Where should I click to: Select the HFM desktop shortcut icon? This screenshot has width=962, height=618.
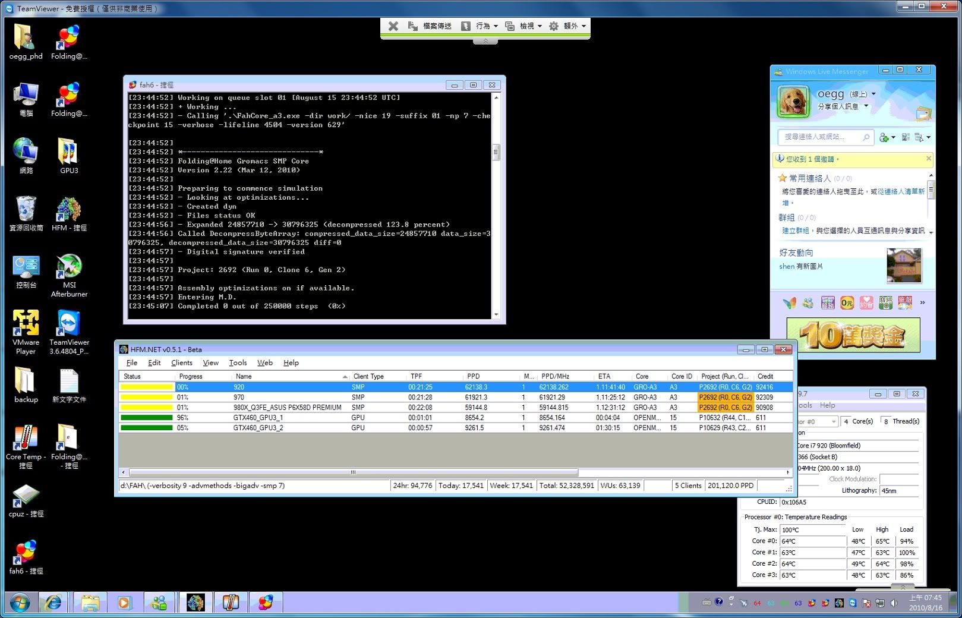pyautogui.click(x=69, y=214)
